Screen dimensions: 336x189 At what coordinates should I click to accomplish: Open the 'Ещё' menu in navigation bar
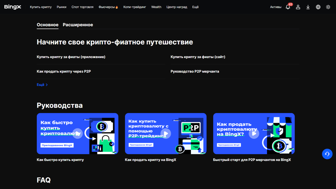(x=195, y=7)
